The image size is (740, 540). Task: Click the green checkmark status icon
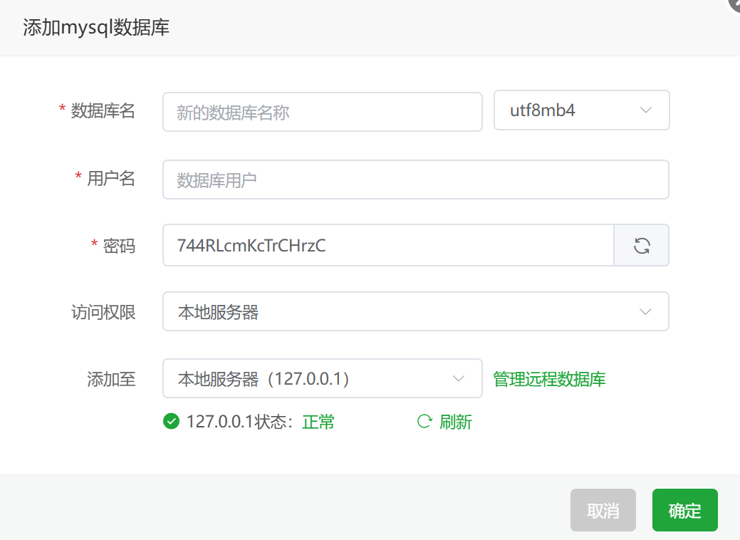(x=171, y=422)
